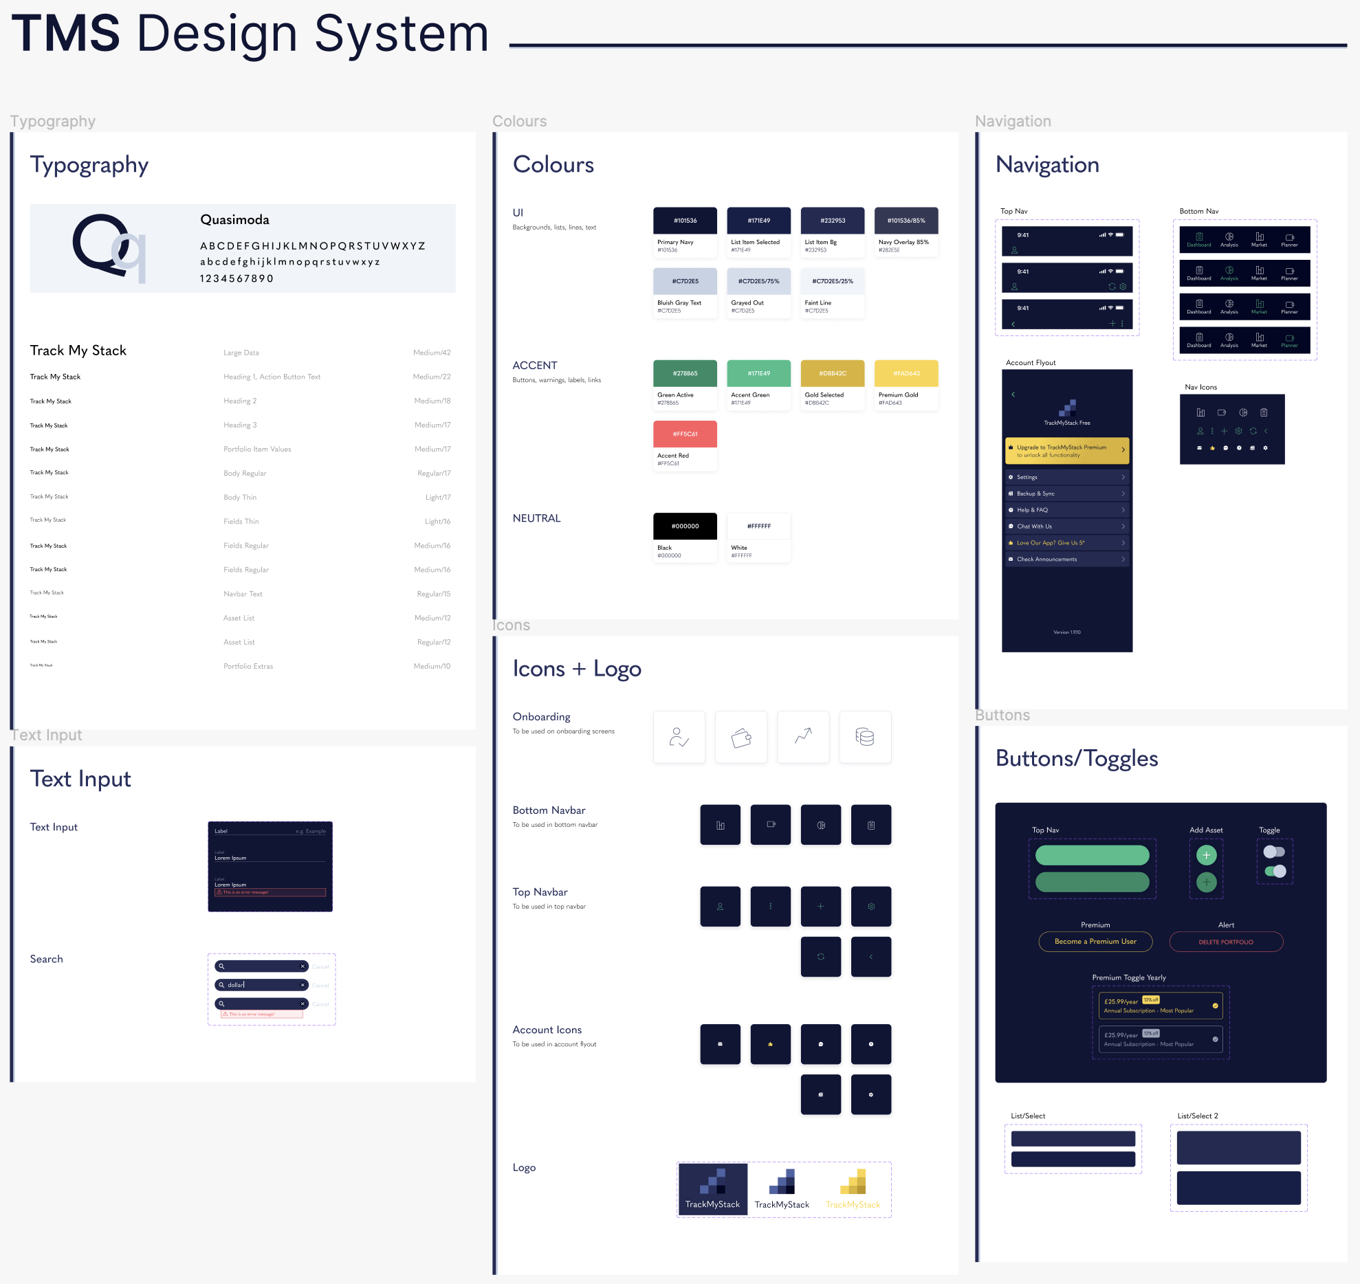Screen dimensions: 1360x1284
Task: Click the highlighted green Market tab in Bottom Nav
Action: 1260,307
